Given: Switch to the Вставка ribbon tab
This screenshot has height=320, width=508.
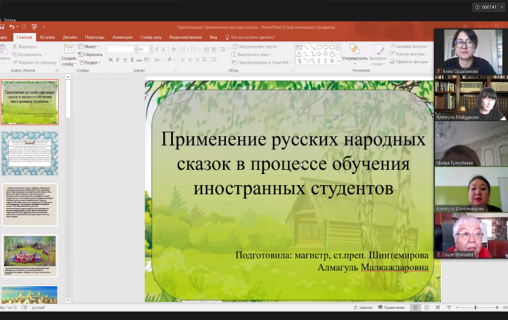Looking at the screenshot, I should pos(47,37).
